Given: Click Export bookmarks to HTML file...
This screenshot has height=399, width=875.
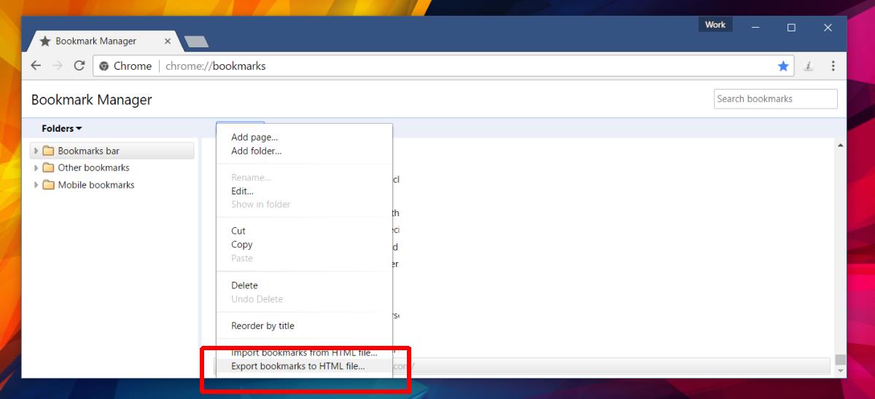Looking at the screenshot, I should pos(297,366).
